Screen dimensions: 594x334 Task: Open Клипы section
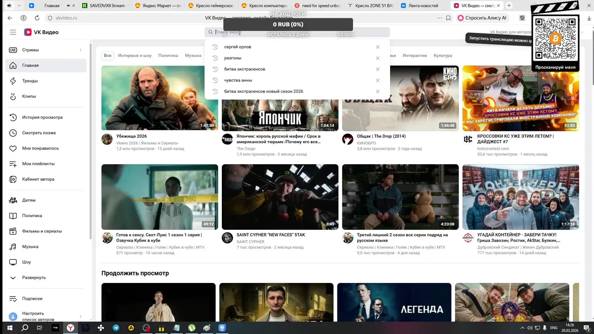pyautogui.click(x=45, y=96)
